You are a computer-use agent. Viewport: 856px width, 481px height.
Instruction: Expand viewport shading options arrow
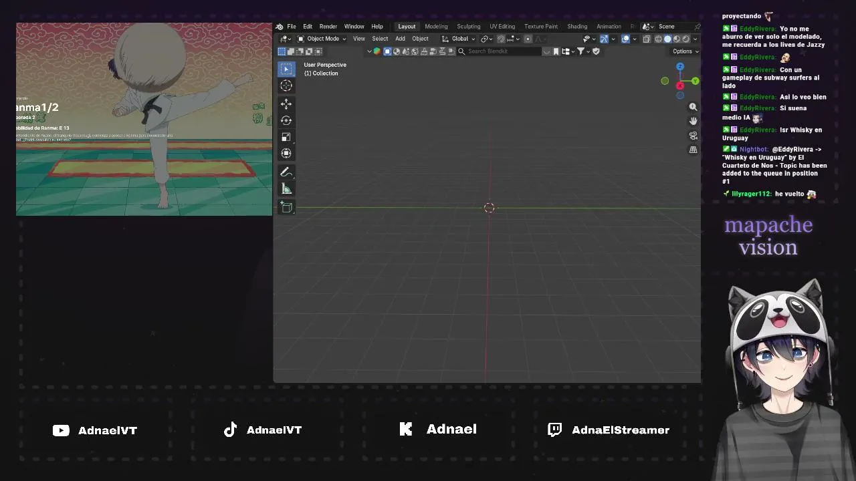tap(695, 39)
